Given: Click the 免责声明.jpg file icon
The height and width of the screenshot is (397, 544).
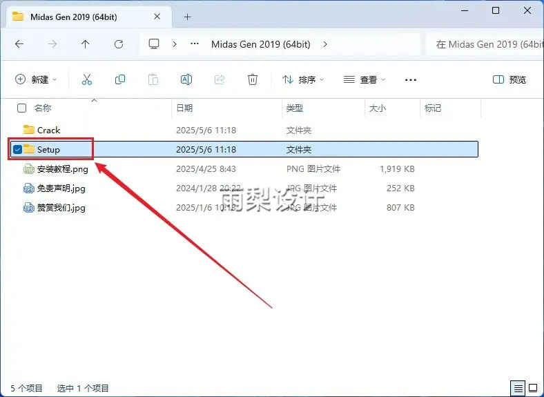Looking at the screenshot, I should (29, 188).
